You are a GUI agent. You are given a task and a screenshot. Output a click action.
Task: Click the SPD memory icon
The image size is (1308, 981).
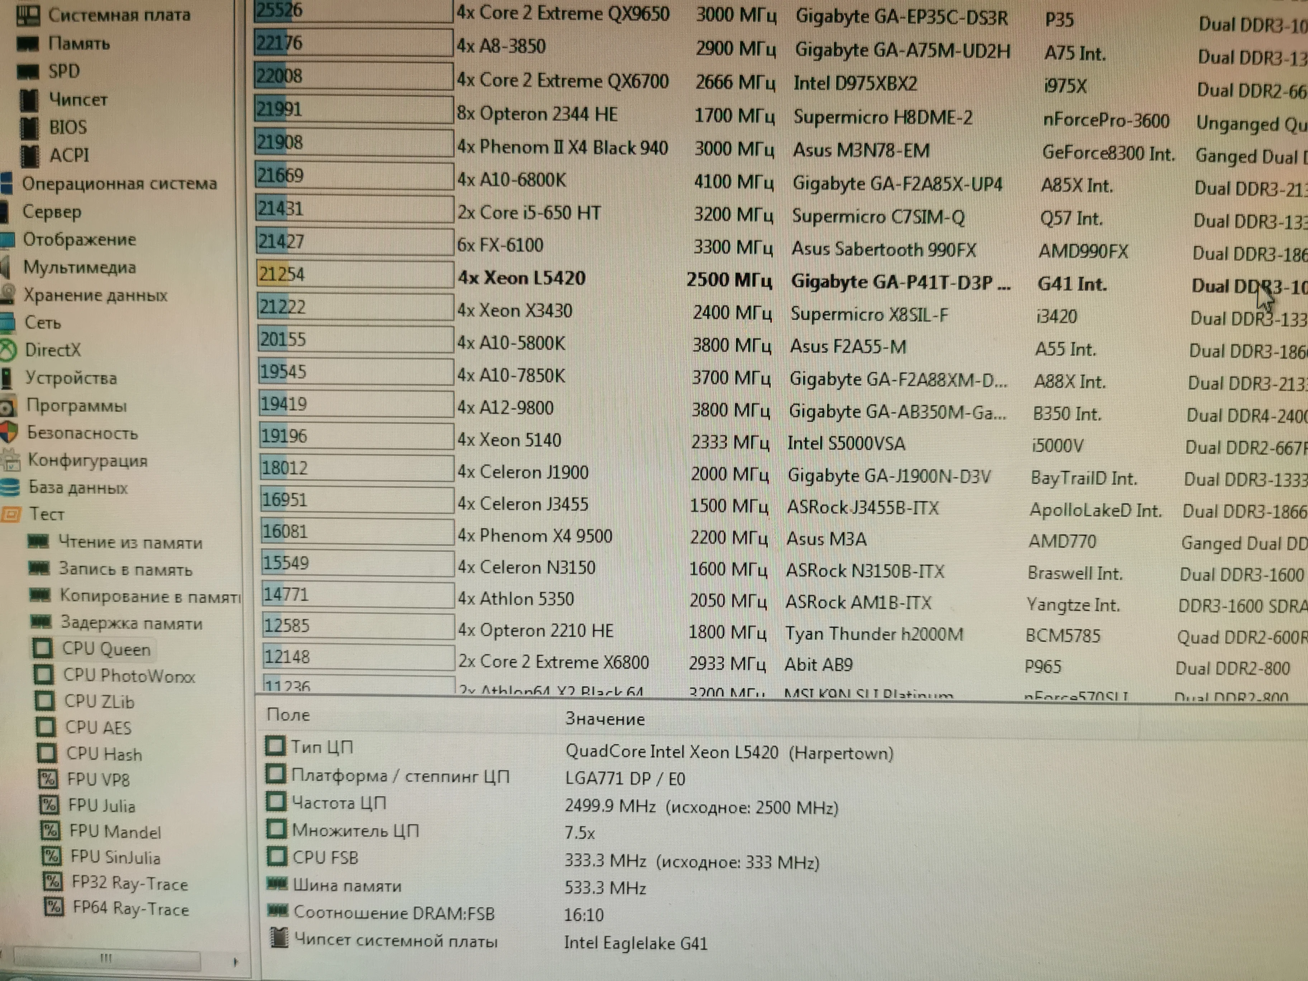[x=27, y=72]
